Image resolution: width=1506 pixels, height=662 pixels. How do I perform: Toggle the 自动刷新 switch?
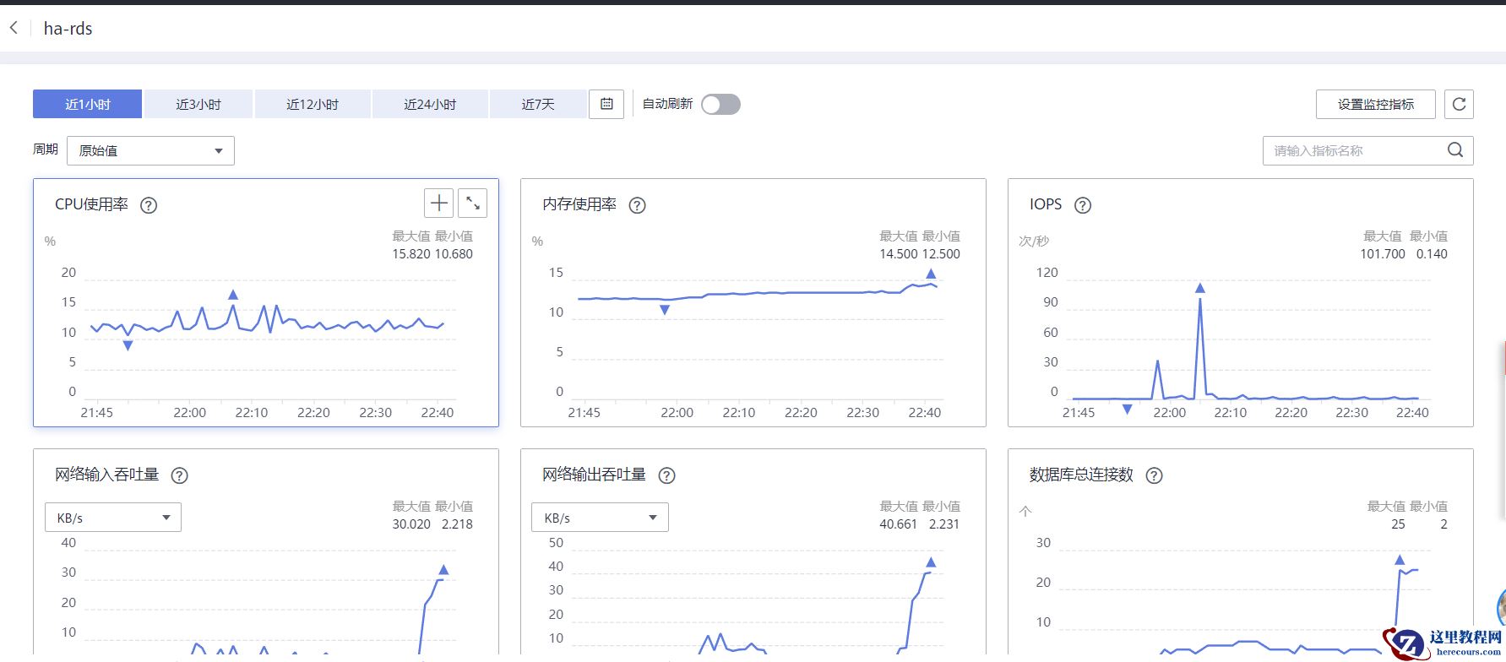coord(720,104)
